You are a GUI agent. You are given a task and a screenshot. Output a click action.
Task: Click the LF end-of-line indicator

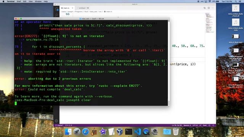(x=200, y=125)
